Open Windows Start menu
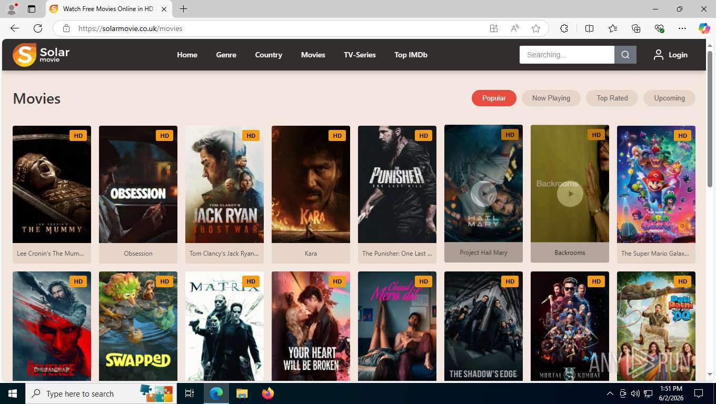Viewport: 716px width, 404px height. click(x=13, y=393)
